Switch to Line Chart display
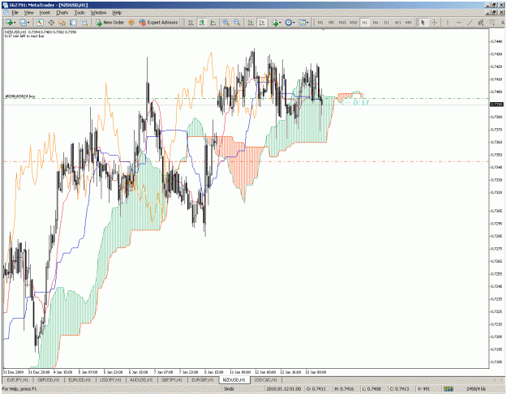Viewport: 507px width, 394px height. pos(213,23)
